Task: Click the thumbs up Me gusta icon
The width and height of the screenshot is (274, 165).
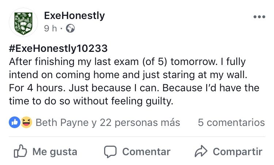Action: point(20,151)
